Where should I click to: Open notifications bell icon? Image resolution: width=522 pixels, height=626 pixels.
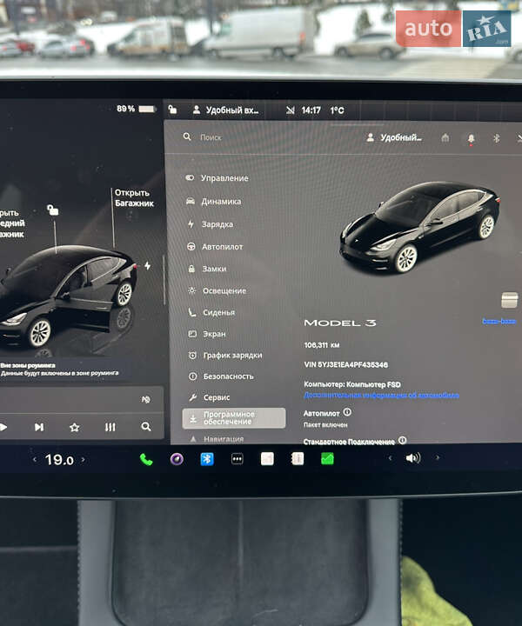pyautogui.click(x=471, y=138)
